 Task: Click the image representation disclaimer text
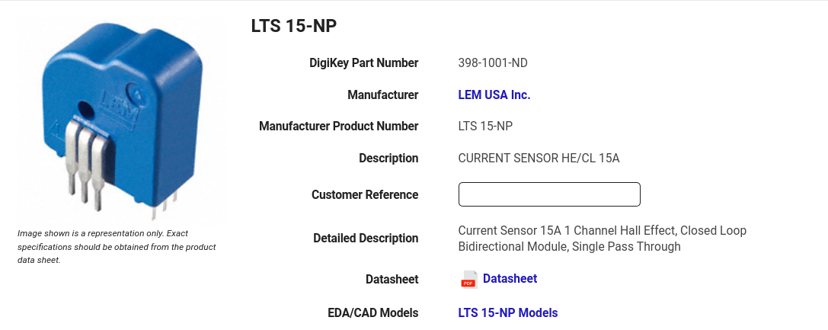pyautogui.click(x=117, y=247)
